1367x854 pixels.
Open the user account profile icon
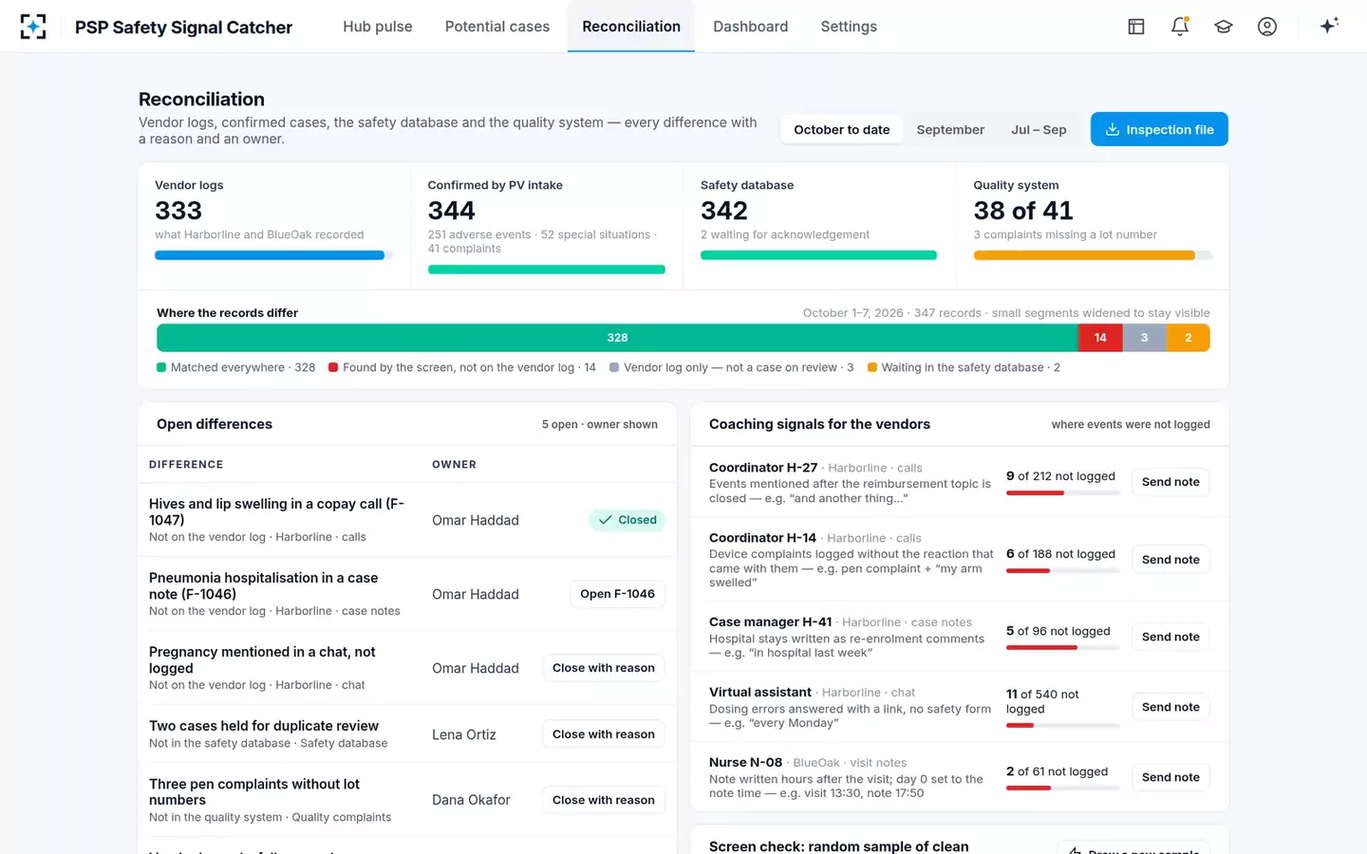(1267, 27)
